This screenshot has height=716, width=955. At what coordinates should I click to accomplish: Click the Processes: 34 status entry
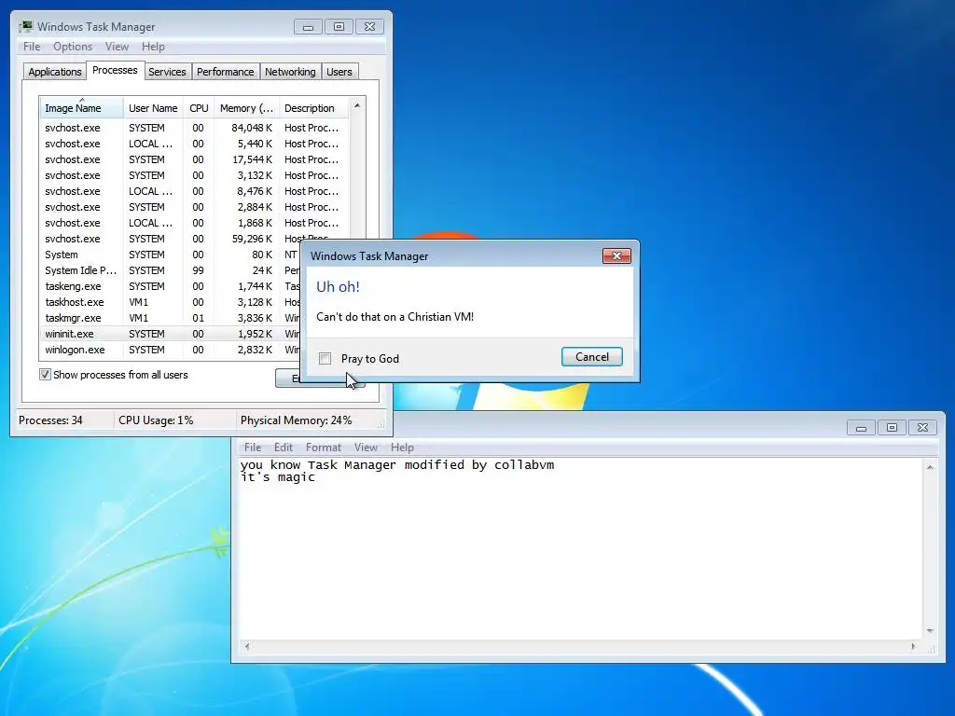click(x=50, y=420)
